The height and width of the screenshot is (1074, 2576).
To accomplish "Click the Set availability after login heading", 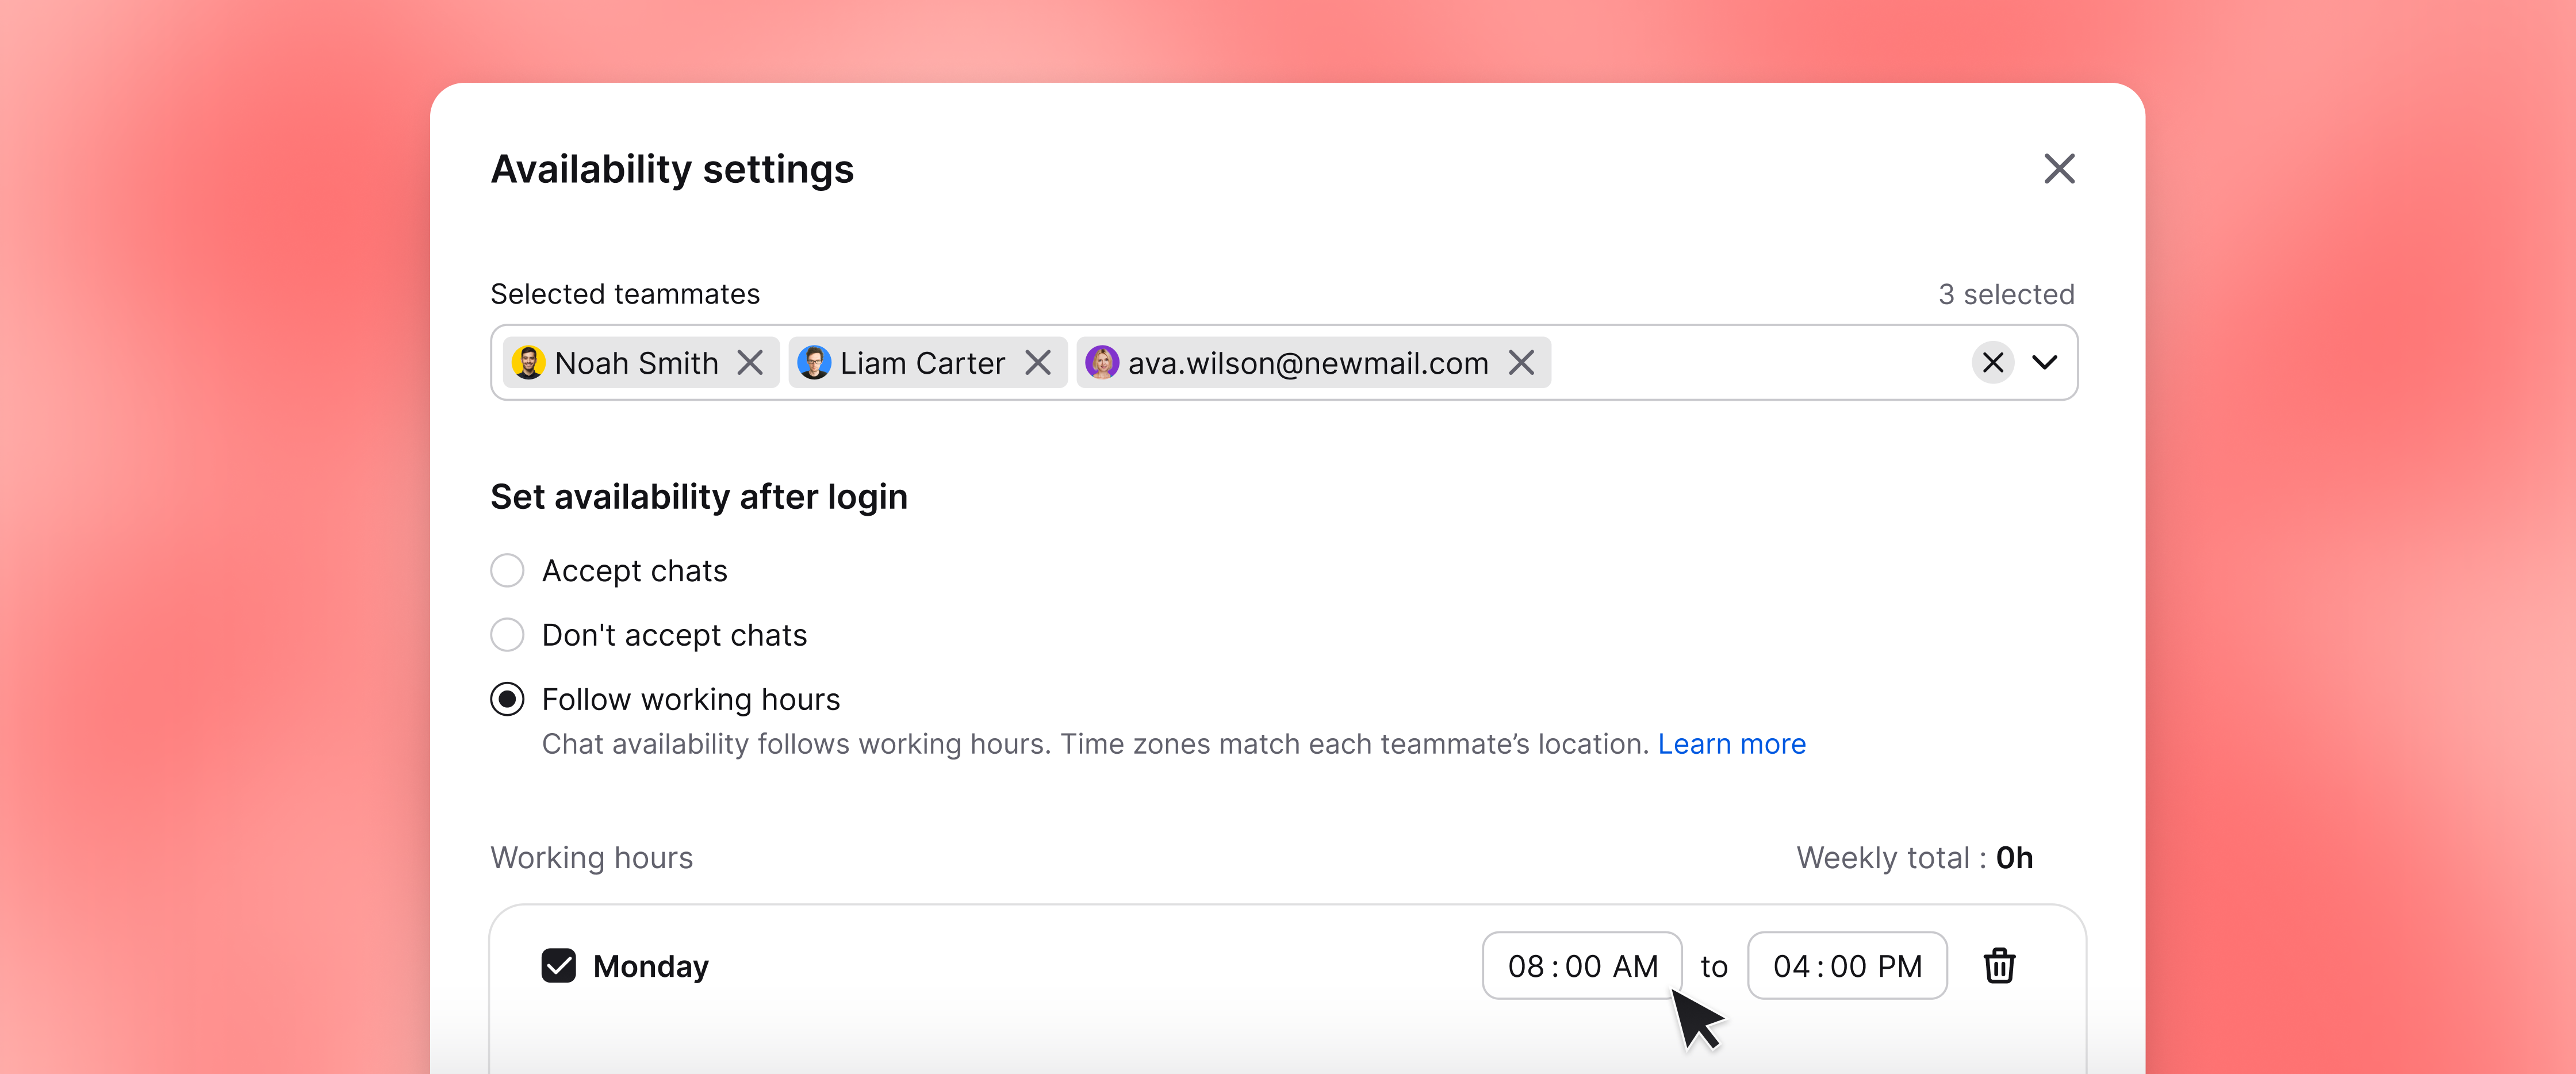I will click(699, 497).
